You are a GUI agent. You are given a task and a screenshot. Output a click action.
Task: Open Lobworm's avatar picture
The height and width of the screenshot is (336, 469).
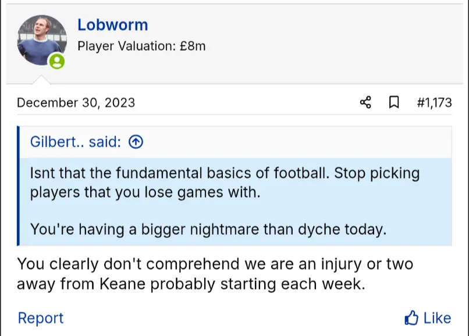(40, 39)
